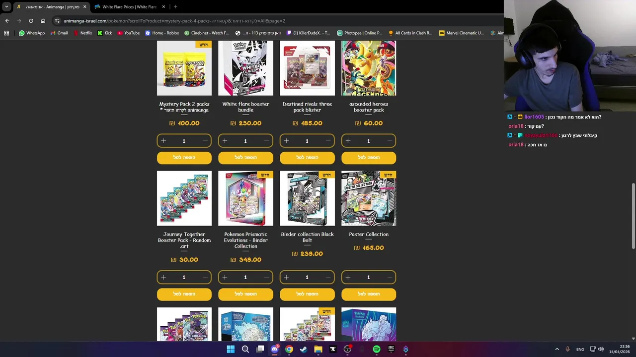Increase quantity for Binder collection Black Bolt
This screenshot has height=357, width=636.
point(286,277)
